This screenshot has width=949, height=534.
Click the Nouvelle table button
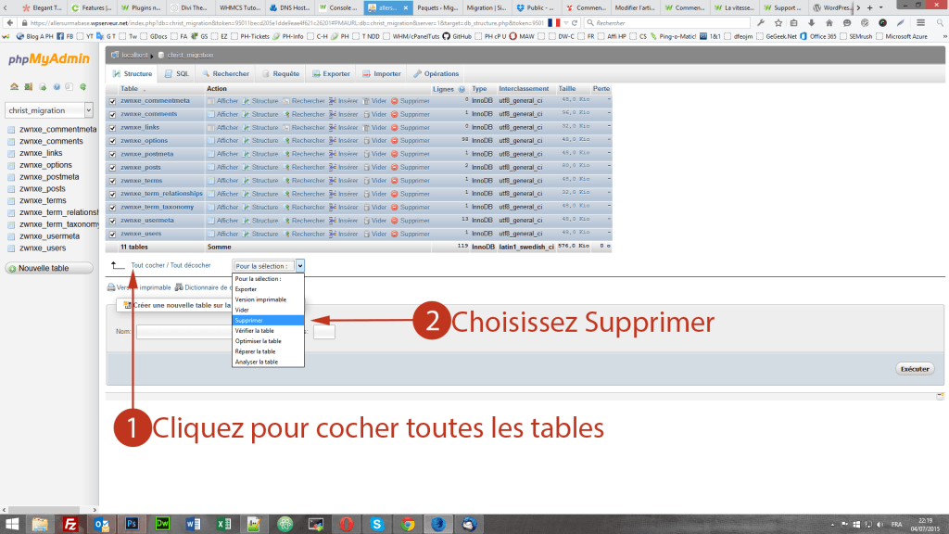pyautogui.click(x=49, y=268)
